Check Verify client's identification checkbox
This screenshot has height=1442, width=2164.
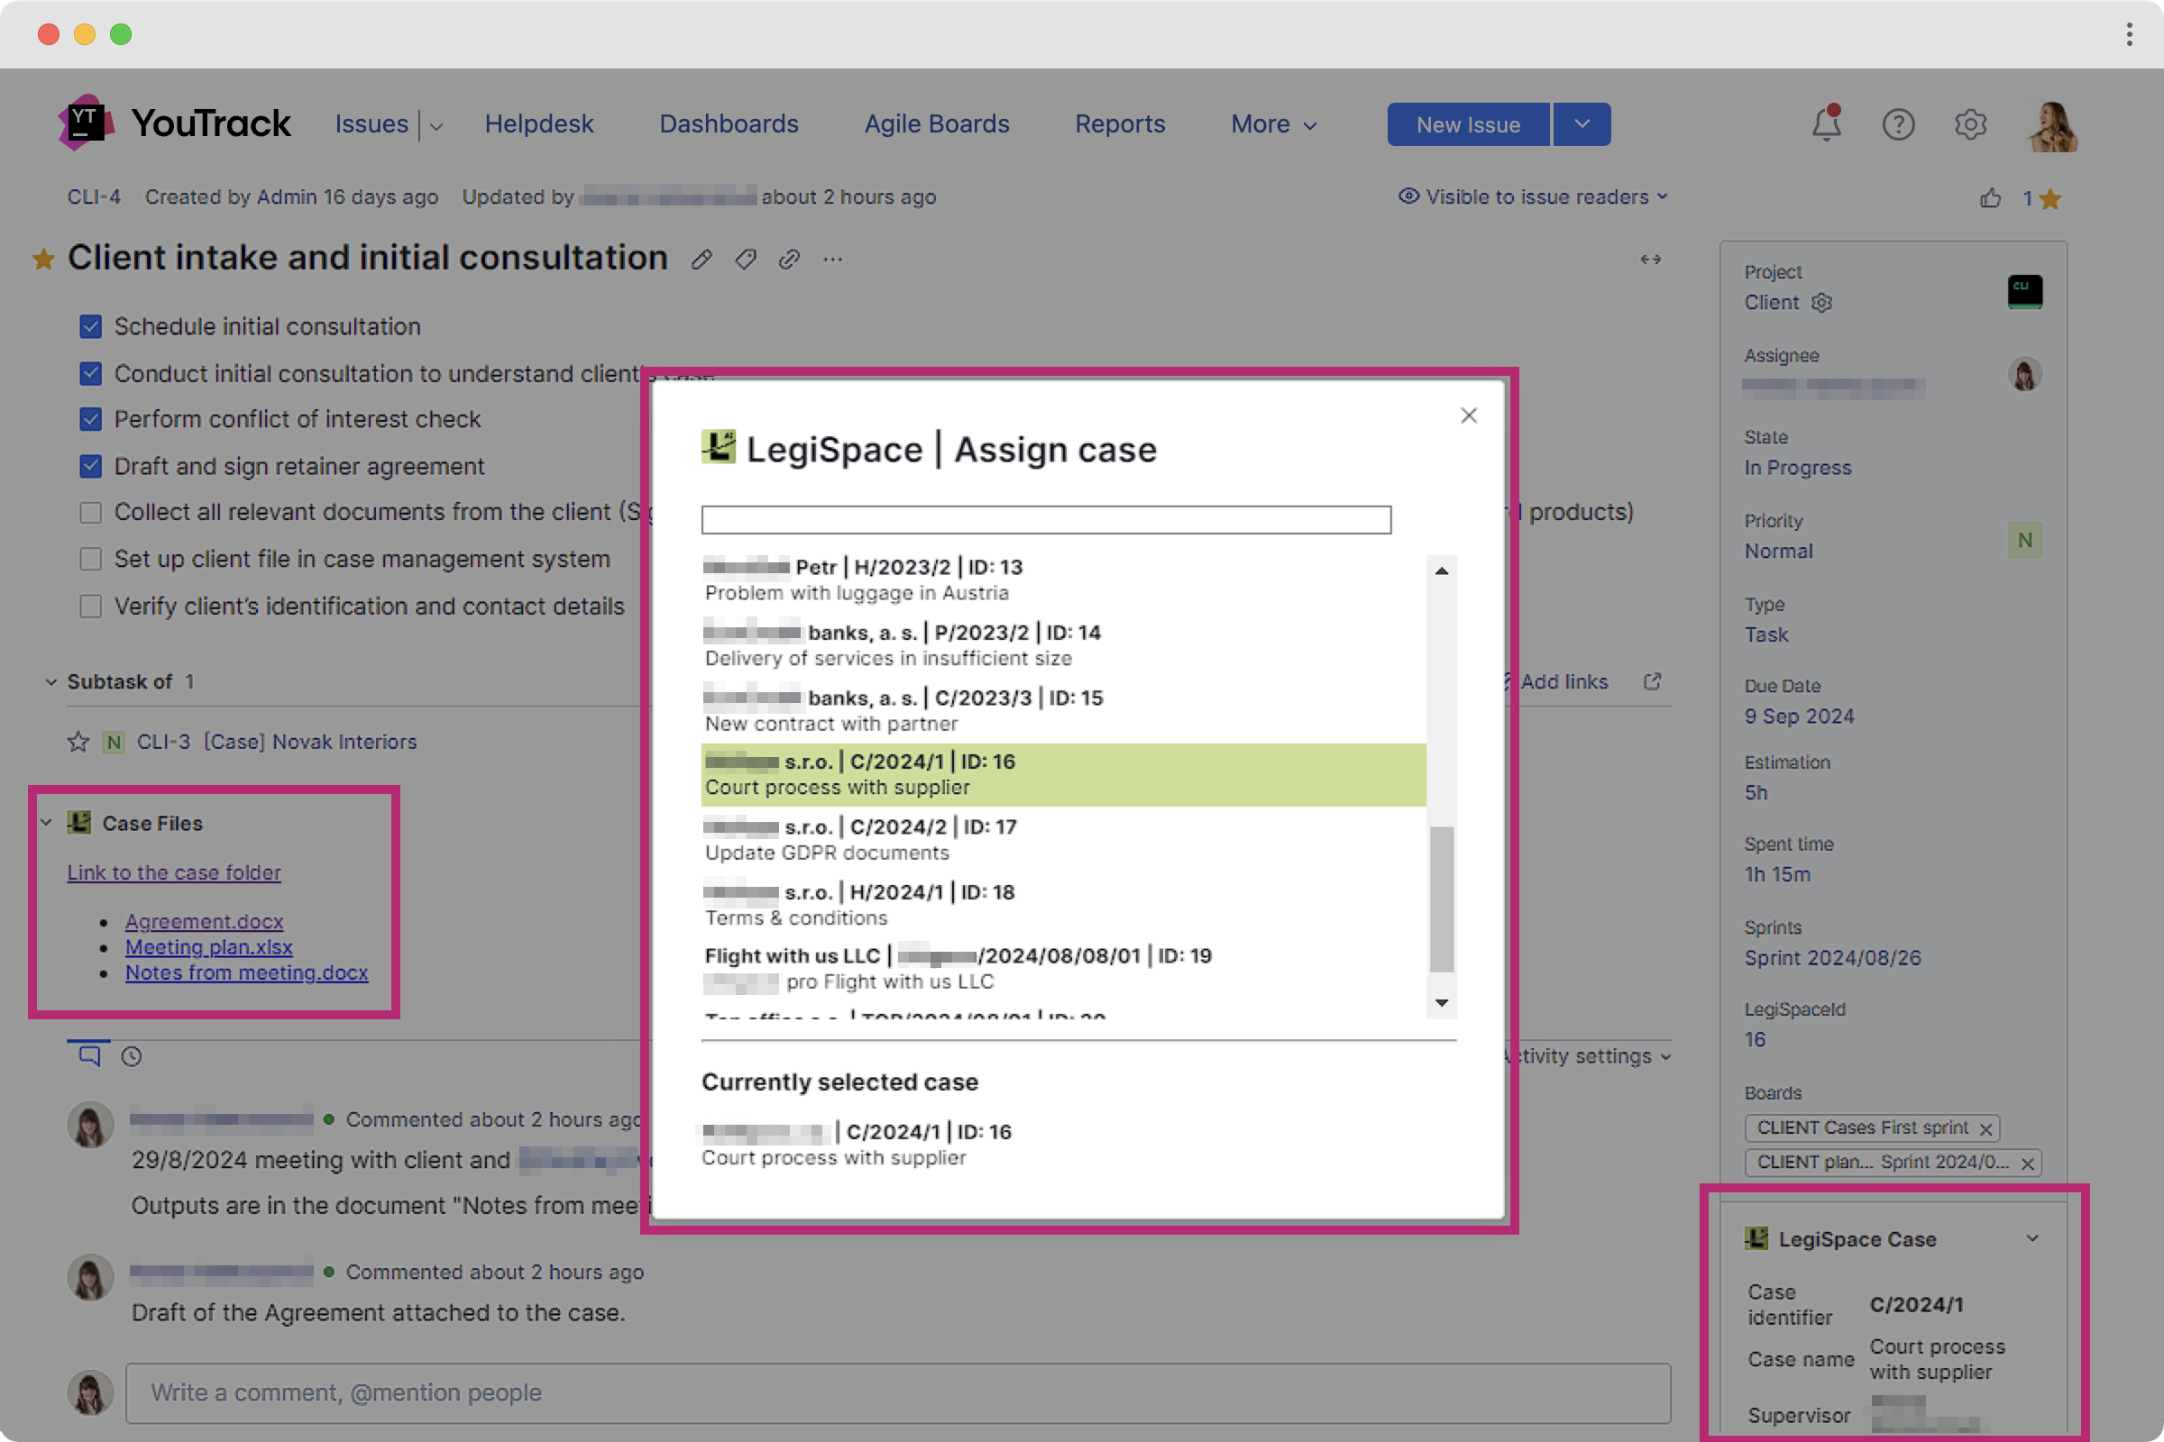90,607
